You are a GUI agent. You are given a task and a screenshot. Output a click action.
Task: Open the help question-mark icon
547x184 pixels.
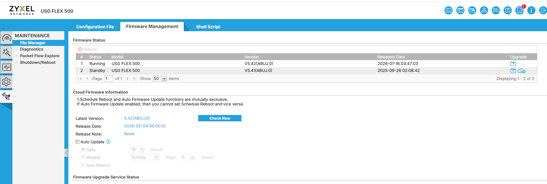tap(507, 11)
